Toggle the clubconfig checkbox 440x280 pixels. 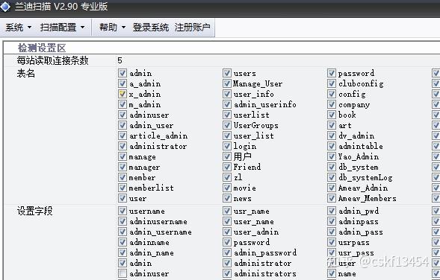tap(332, 83)
